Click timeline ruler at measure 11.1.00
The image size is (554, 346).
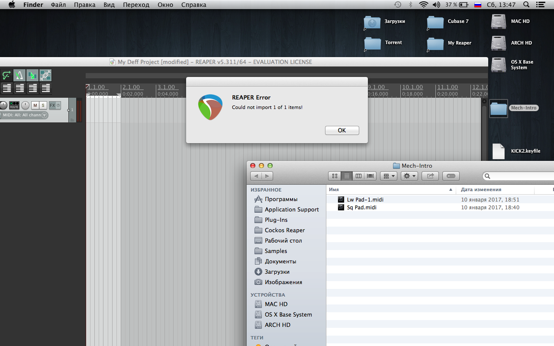pyautogui.click(x=447, y=87)
